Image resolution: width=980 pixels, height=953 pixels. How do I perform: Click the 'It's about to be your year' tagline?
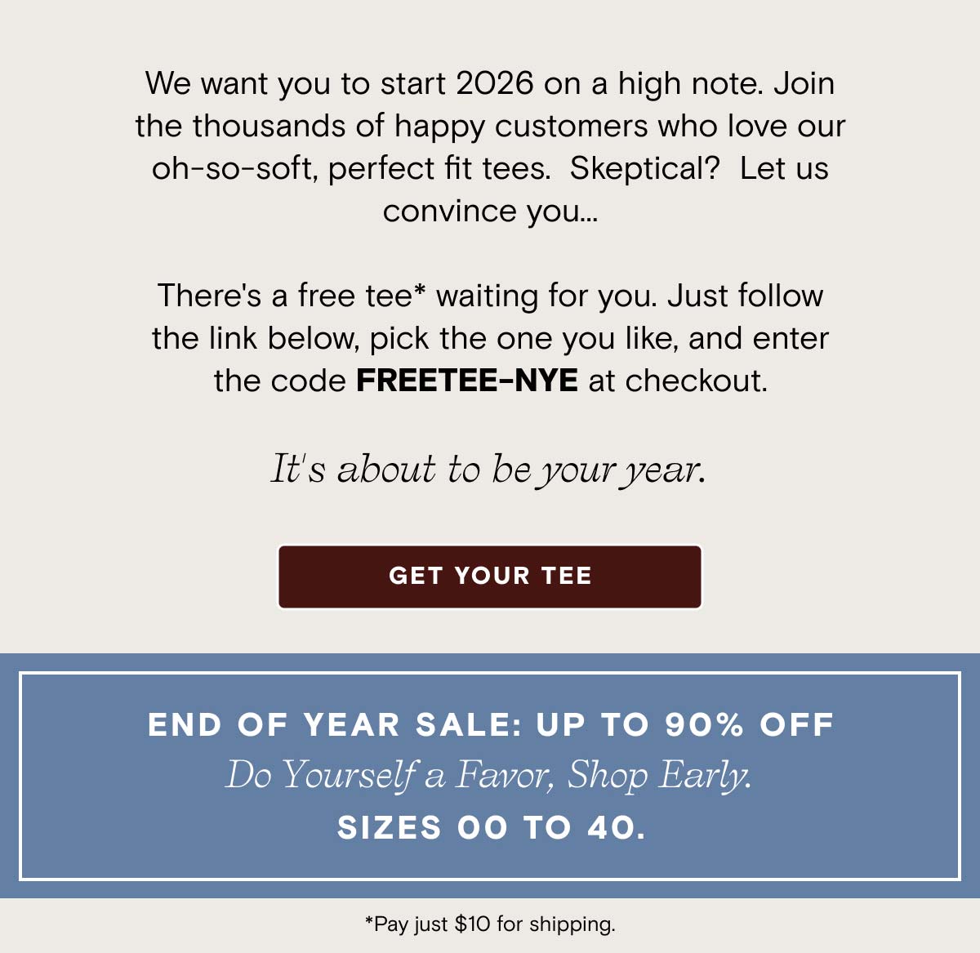point(490,468)
